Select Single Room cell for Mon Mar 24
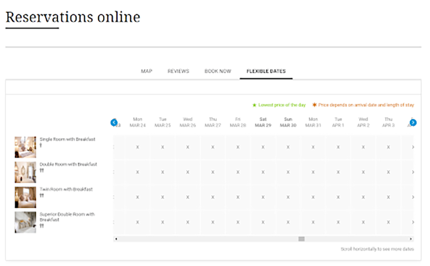The image size is (430, 266). [138, 147]
